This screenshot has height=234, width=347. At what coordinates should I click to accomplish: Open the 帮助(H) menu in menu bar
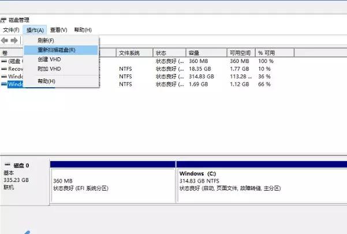[x=83, y=30]
